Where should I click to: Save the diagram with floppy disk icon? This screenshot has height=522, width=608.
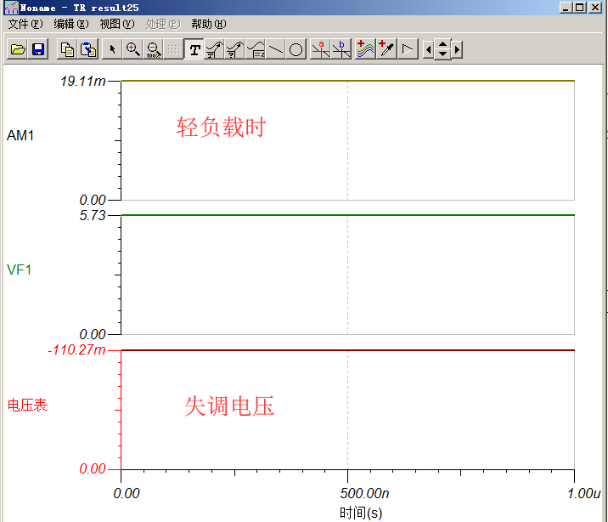pyautogui.click(x=38, y=50)
